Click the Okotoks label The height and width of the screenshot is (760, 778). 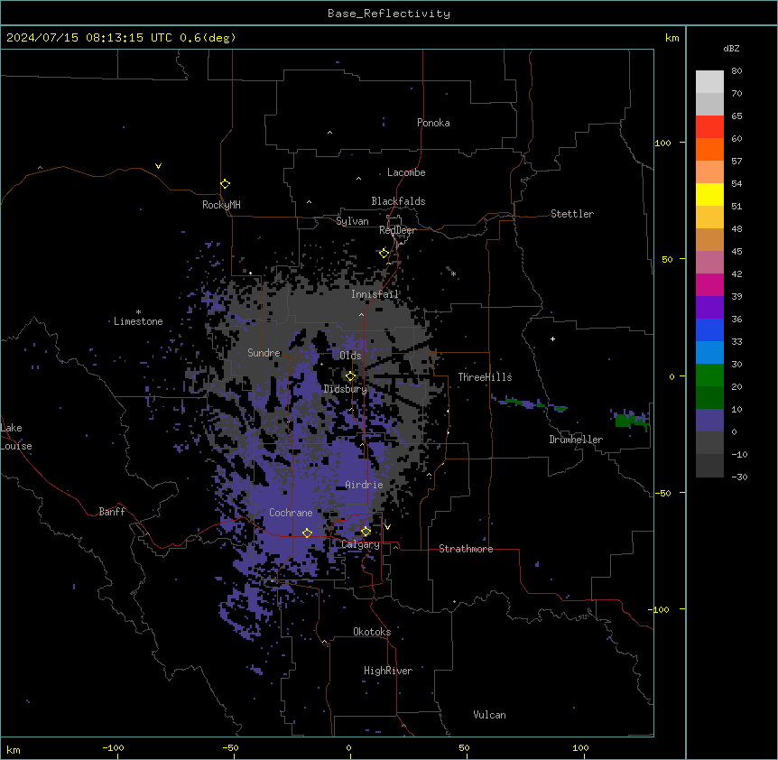[x=372, y=632]
